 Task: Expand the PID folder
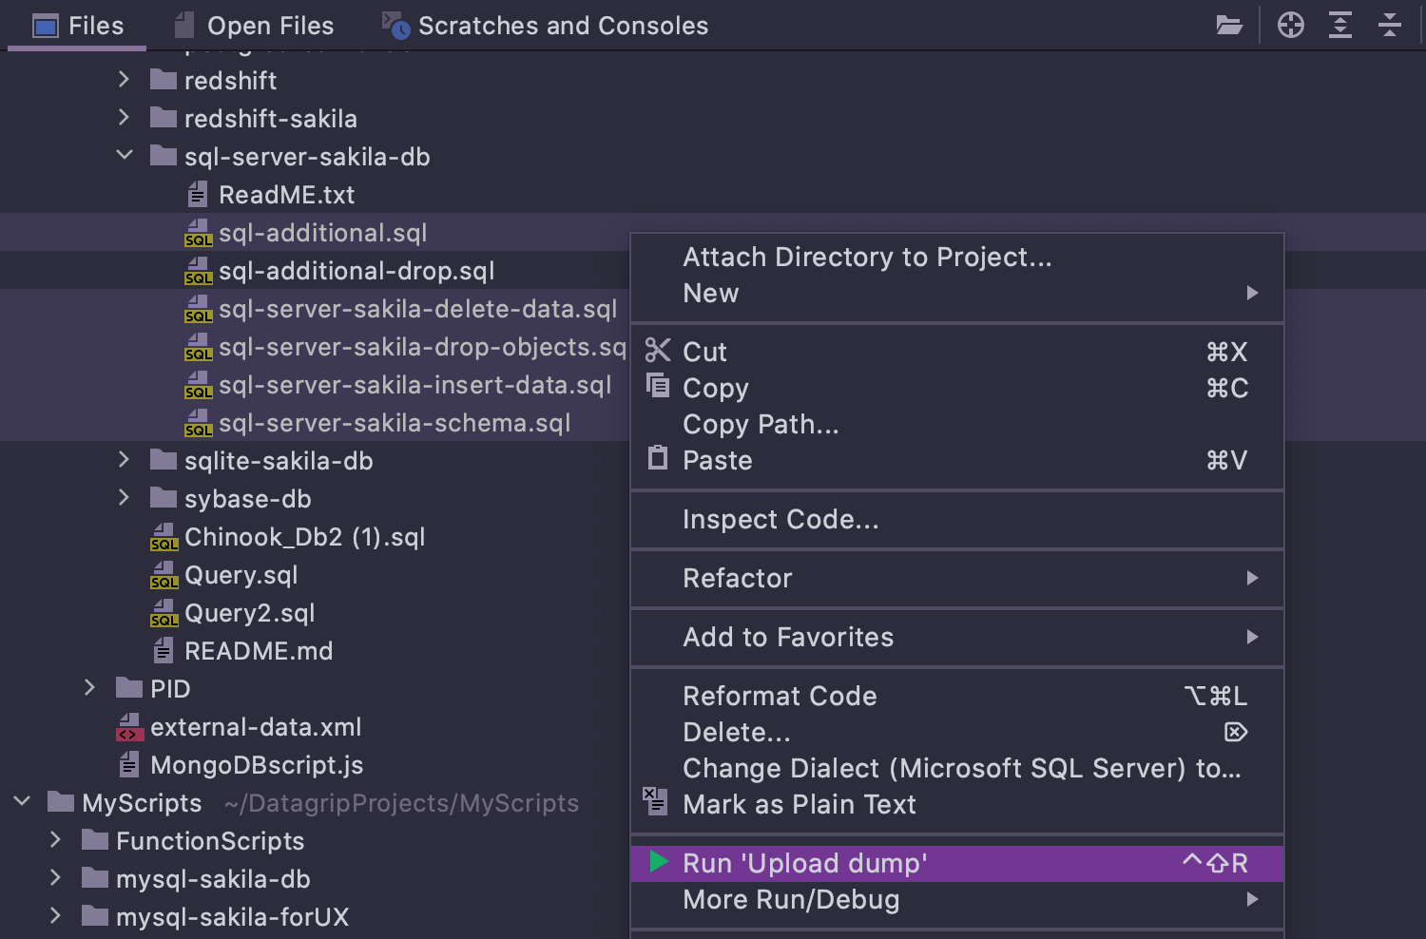point(89,688)
